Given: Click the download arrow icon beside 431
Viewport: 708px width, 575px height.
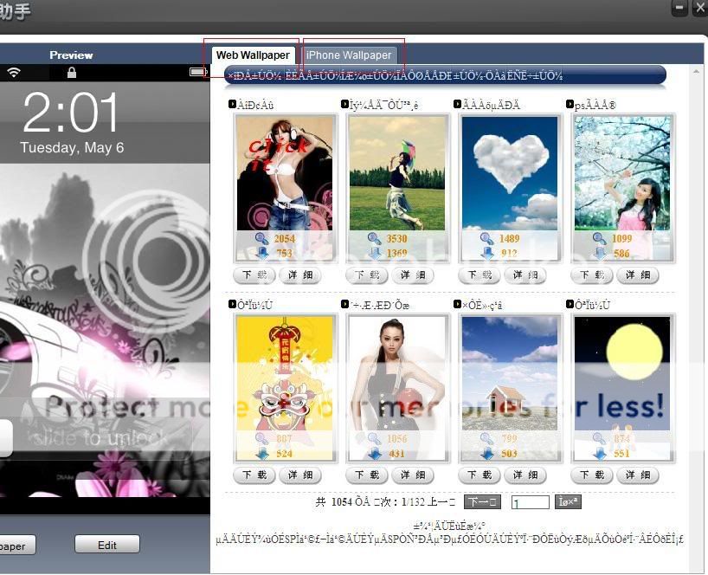Looking at the screenshot, I should (x=375, y=453).
